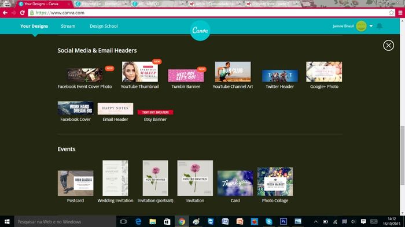The width and height of the screenshot is (405, 227).
Task: Create a Postcard design
Action: pos(75,183)
